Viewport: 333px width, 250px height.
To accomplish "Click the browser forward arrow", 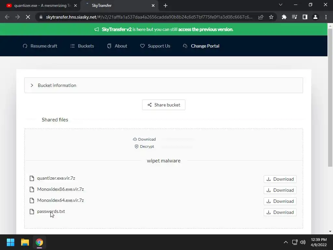I will [x=18, y=17].
